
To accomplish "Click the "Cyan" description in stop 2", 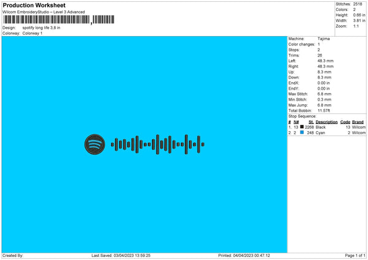I will (x=320, y=133).
